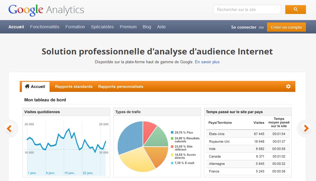Click the Temps moyen passé column header
The image size is (316, 181).
[279, 122]
